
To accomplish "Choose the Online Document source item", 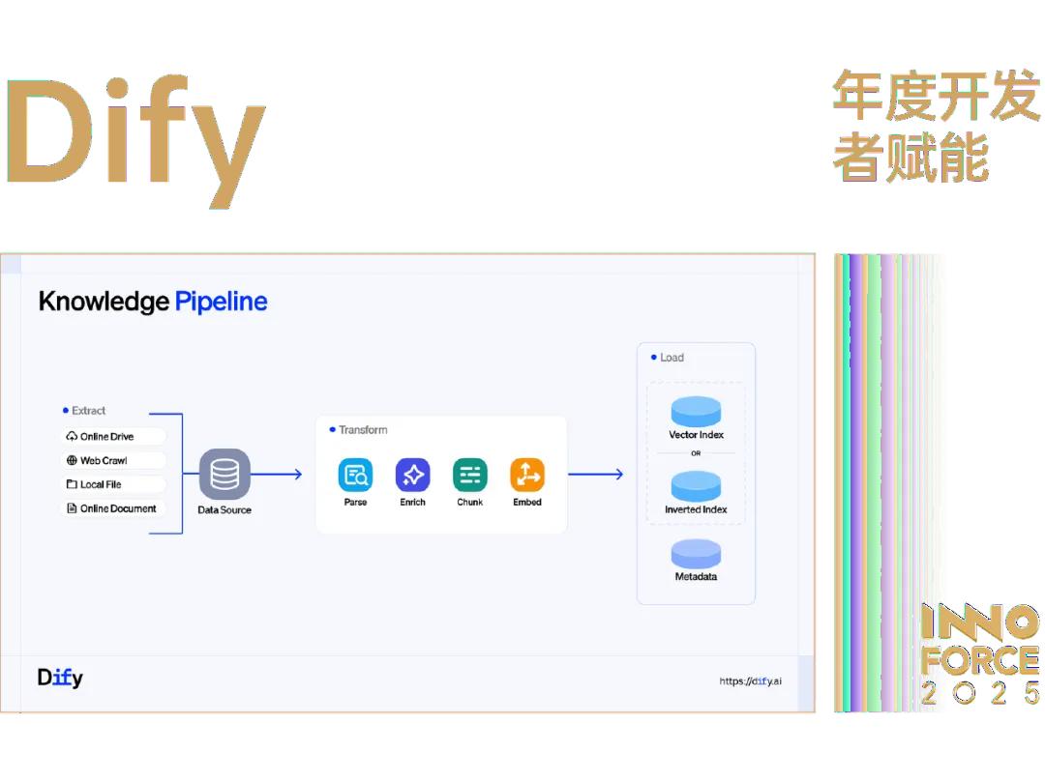I will 112,508.
